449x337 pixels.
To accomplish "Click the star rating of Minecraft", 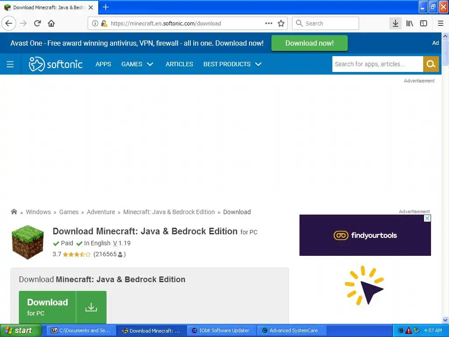I will 76,254.
